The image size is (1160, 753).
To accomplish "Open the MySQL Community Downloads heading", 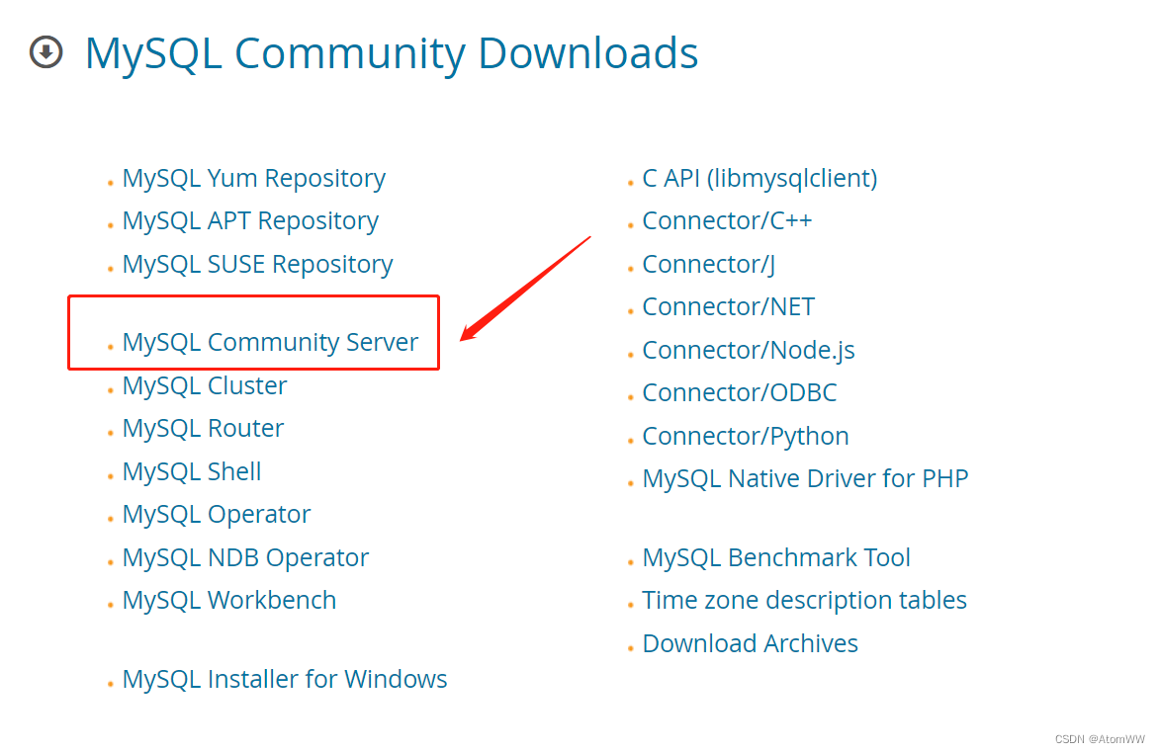I will tap(392, 53).
